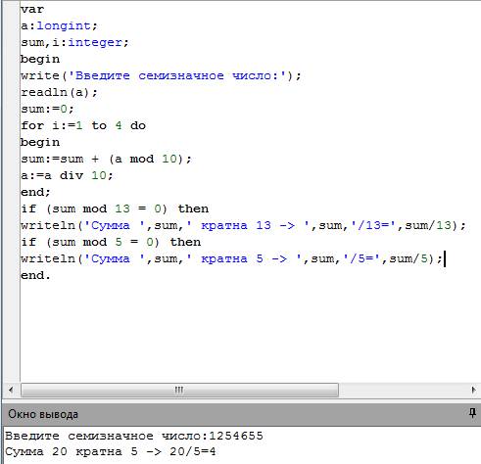Click the 'end;' line

[35, 192]
